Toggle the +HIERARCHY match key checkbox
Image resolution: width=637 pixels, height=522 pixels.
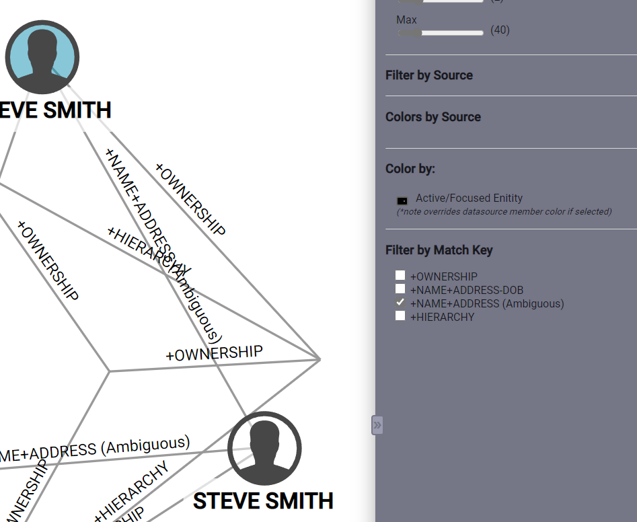[x=400, y=315]
